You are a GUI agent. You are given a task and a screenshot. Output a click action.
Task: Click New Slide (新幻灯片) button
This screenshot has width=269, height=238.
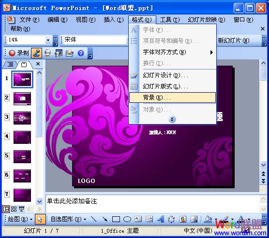234,41
